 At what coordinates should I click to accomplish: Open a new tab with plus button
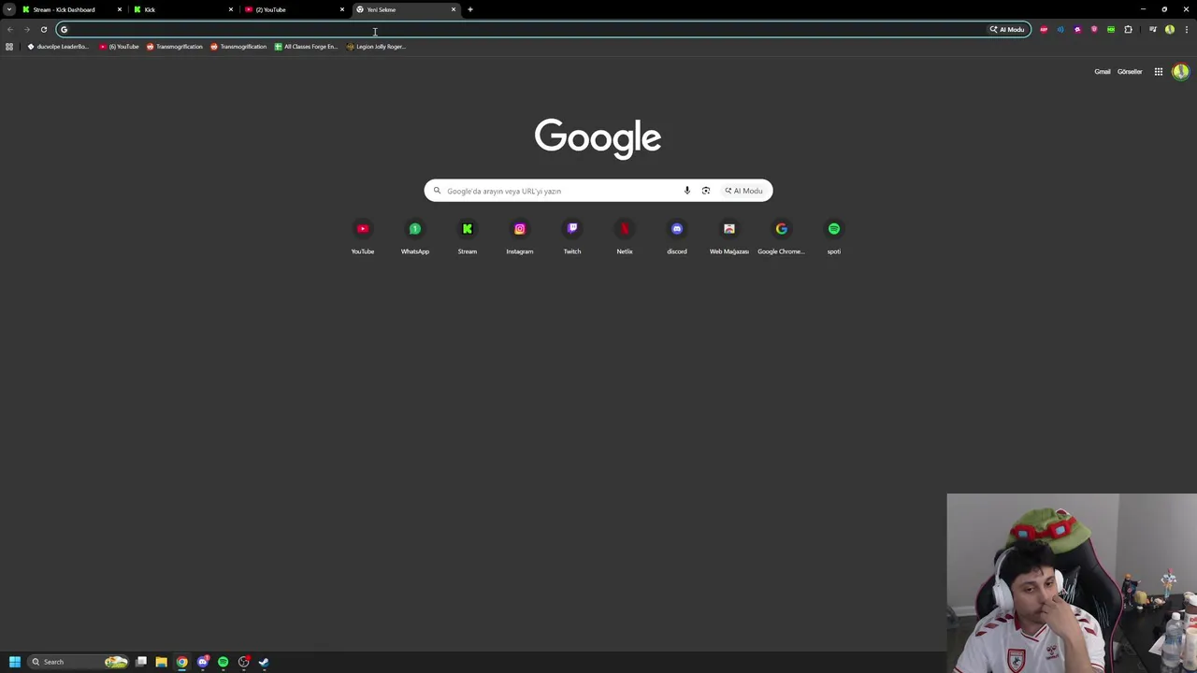tap(470, 9)
